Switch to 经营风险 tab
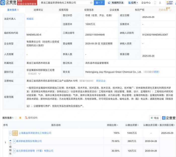This screenshot has width=176, height=157. click(x=64, y=10)
